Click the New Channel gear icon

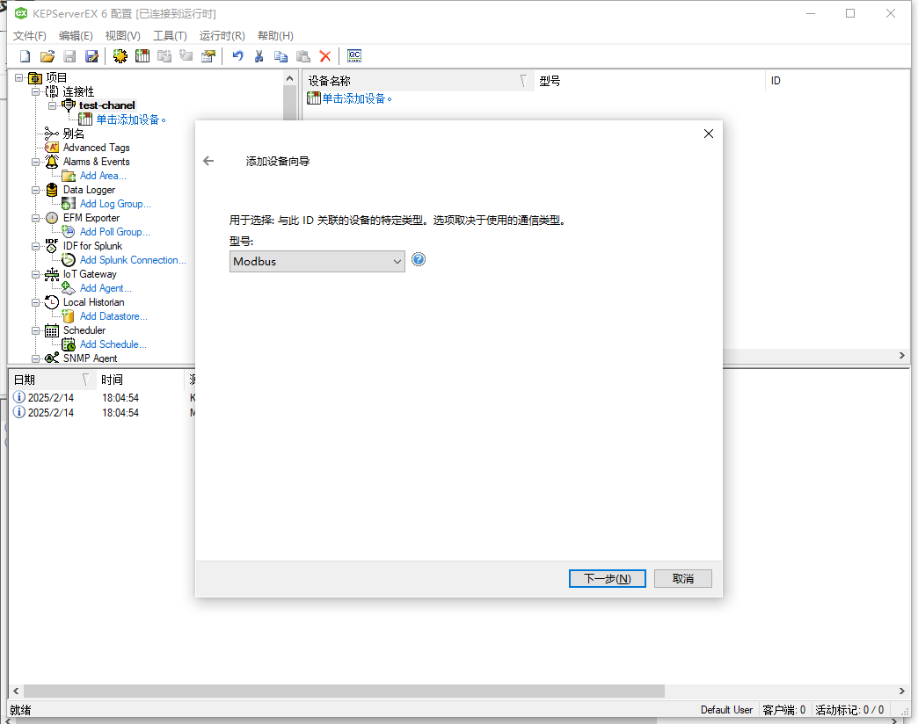click(x=120, y=56)
